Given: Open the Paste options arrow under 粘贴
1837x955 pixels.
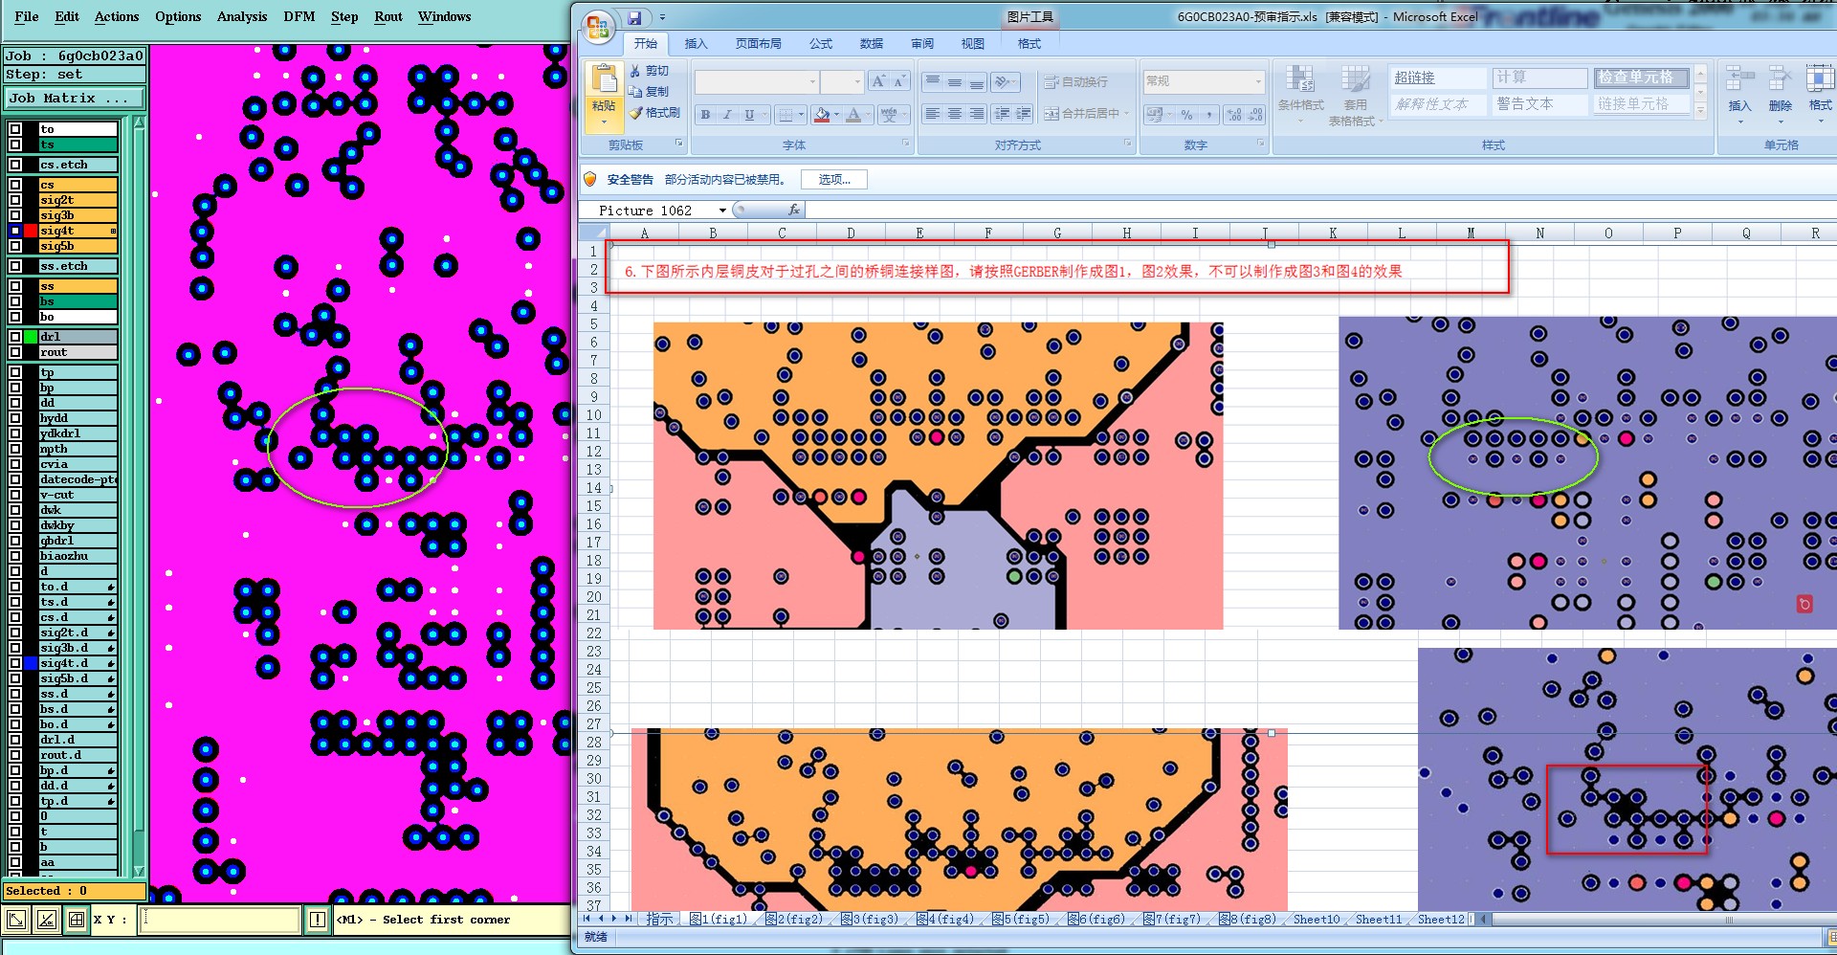Looking at the screenshot, I should coord(604,122).
